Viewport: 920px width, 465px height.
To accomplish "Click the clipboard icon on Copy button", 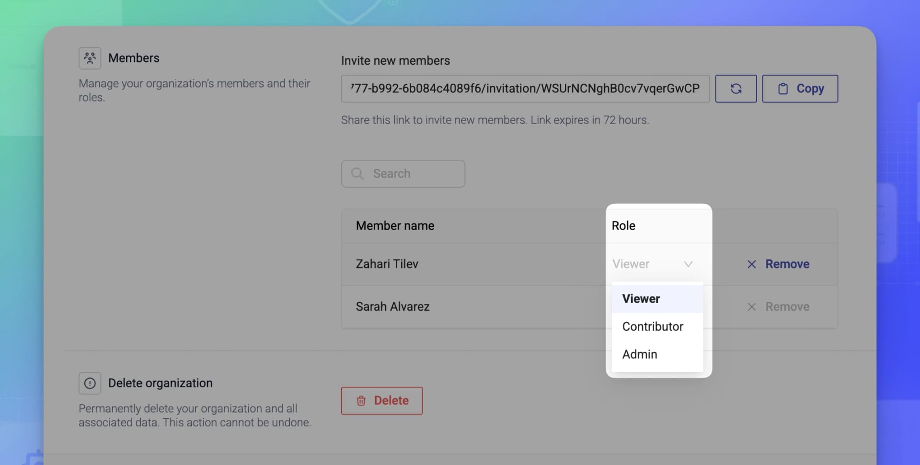I will pyautogui.click(x=783, y=88).
